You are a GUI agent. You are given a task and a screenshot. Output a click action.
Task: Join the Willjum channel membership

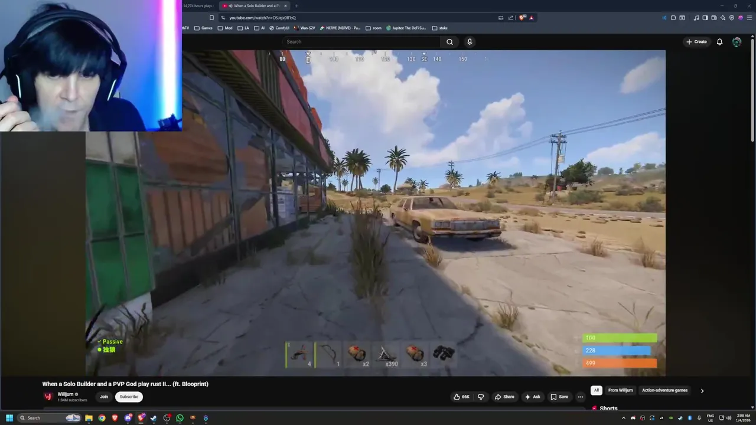click(104, 397)
